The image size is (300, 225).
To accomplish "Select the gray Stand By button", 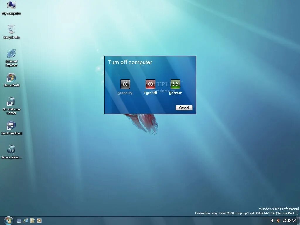I will click(x=125, y=84).
